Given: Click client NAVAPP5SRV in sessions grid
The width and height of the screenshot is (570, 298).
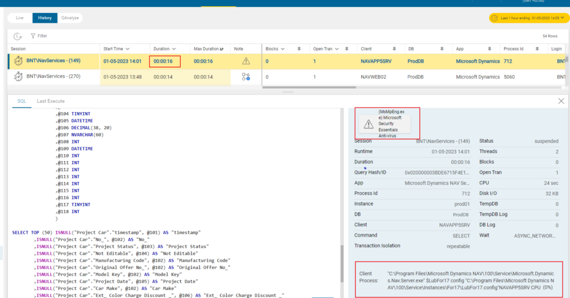Looking at the screenshot, I should pyautogui.click(x=376, y=61).
